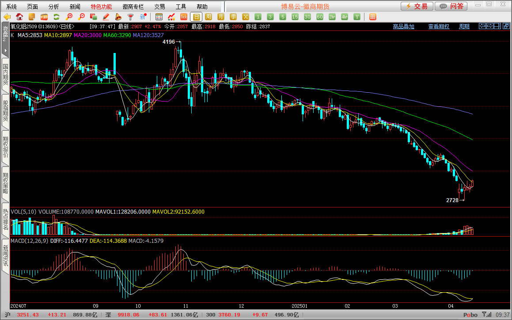Click the alert bell icon
The height and width of the screenshot is (320, 512).
click(x=118, y=17)
